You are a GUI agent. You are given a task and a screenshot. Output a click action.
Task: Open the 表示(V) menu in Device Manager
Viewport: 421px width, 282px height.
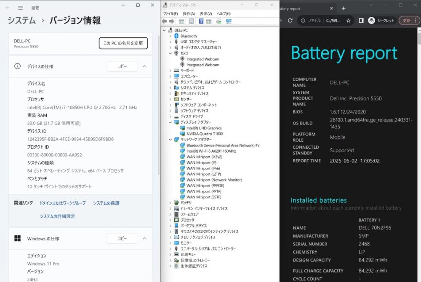pos(206,13)
